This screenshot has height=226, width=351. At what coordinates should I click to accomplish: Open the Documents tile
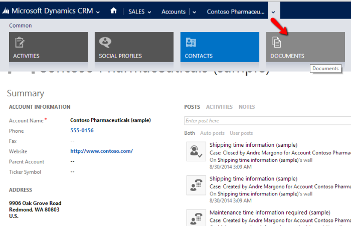305,47
